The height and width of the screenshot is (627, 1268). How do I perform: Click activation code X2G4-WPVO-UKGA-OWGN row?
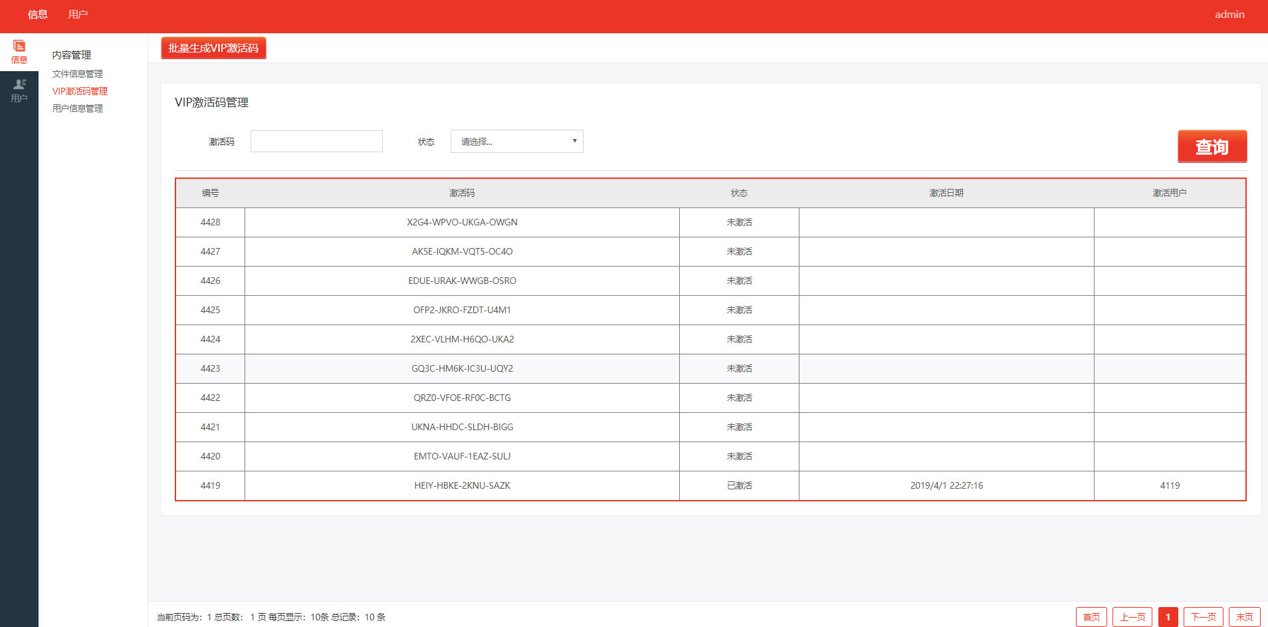(x=462, y=222)
